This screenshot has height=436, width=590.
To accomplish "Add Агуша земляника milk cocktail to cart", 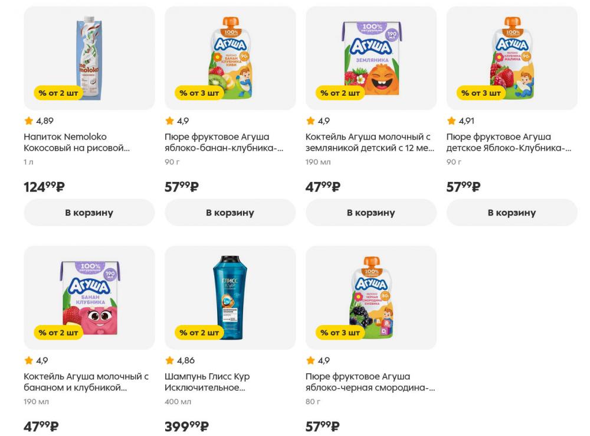I will coord(371,213).
